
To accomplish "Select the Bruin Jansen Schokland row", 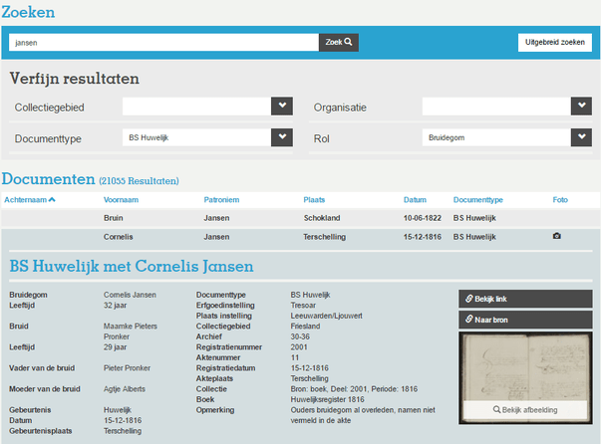I will click(301, 218).
